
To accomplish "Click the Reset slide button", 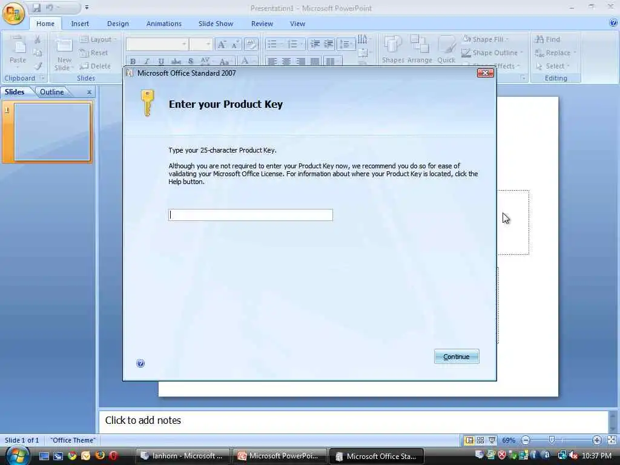I will pos(93,53).
